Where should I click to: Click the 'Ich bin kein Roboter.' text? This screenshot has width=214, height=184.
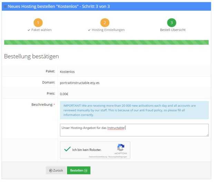tap(87, 150)
